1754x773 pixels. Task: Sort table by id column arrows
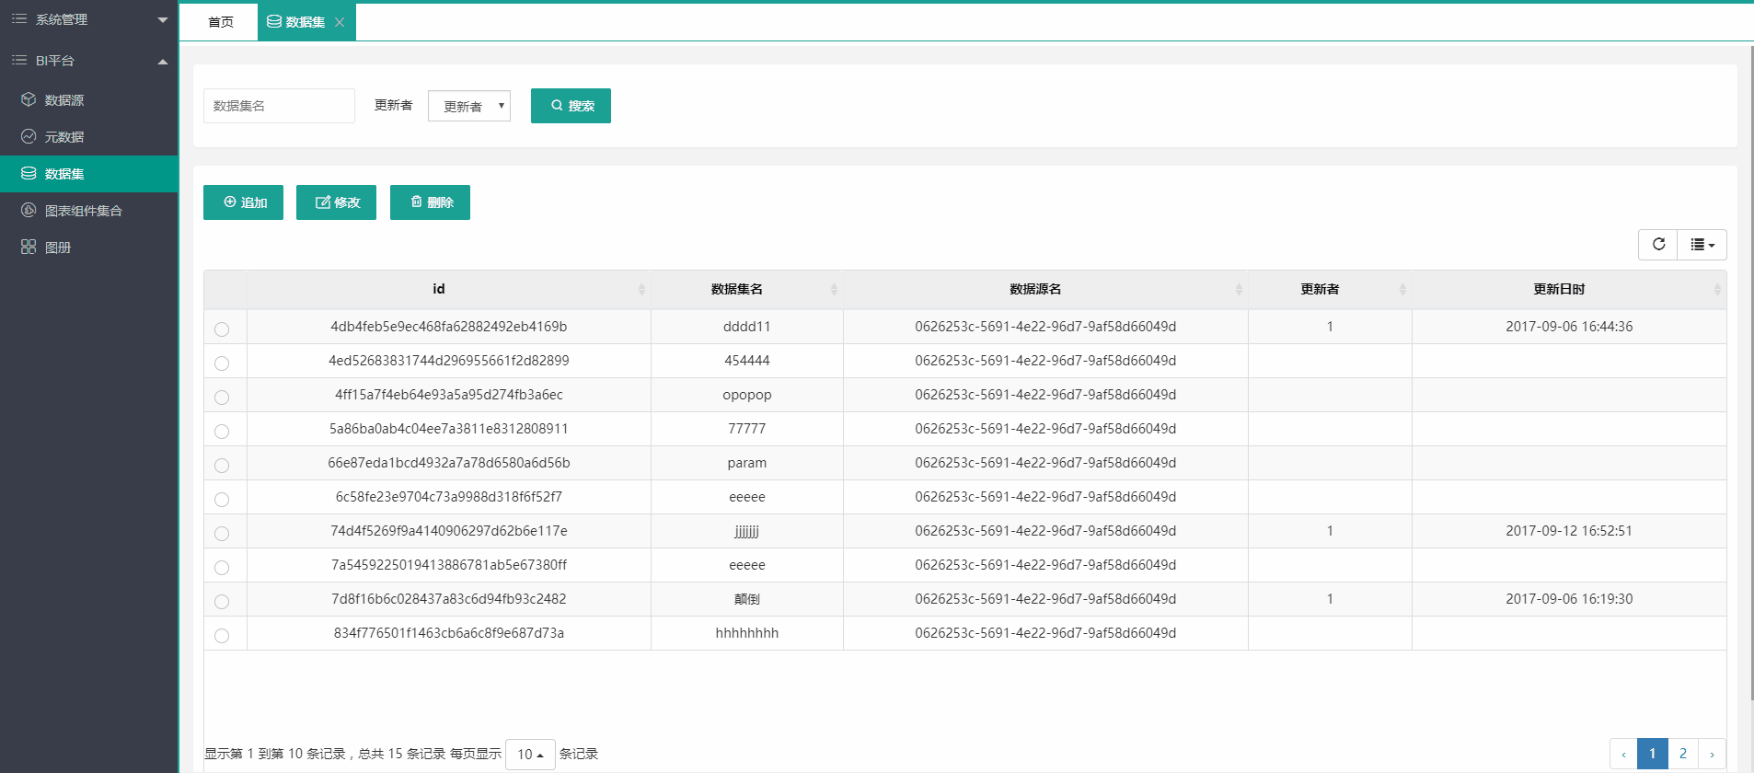641,290
